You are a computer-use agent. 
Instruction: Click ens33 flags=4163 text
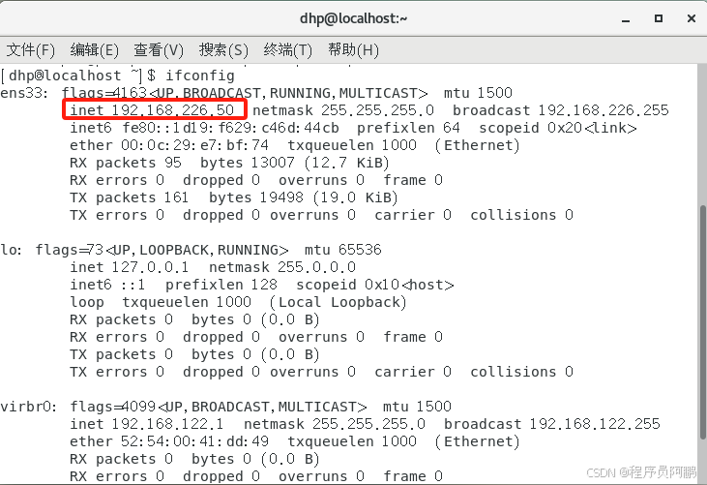tap(104, 93)
